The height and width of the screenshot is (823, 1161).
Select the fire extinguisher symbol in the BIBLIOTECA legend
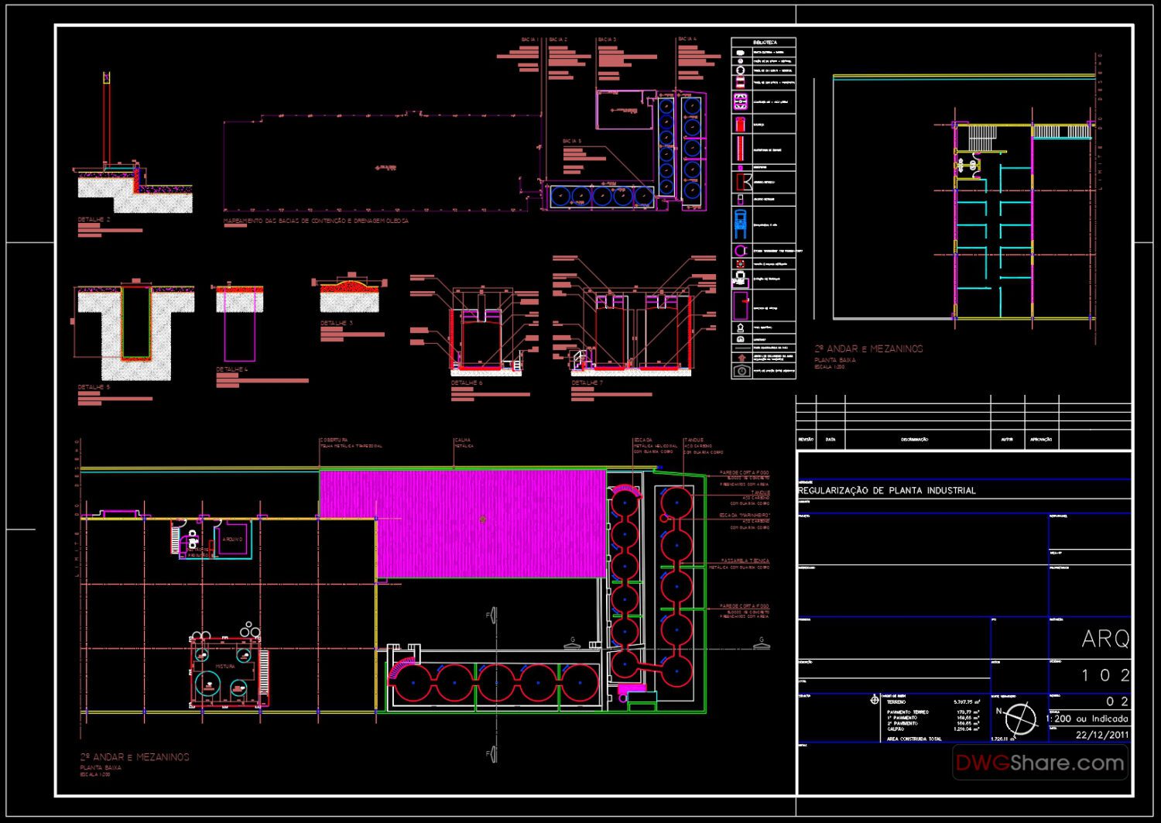pyautogui.click(x=740, y=123)
